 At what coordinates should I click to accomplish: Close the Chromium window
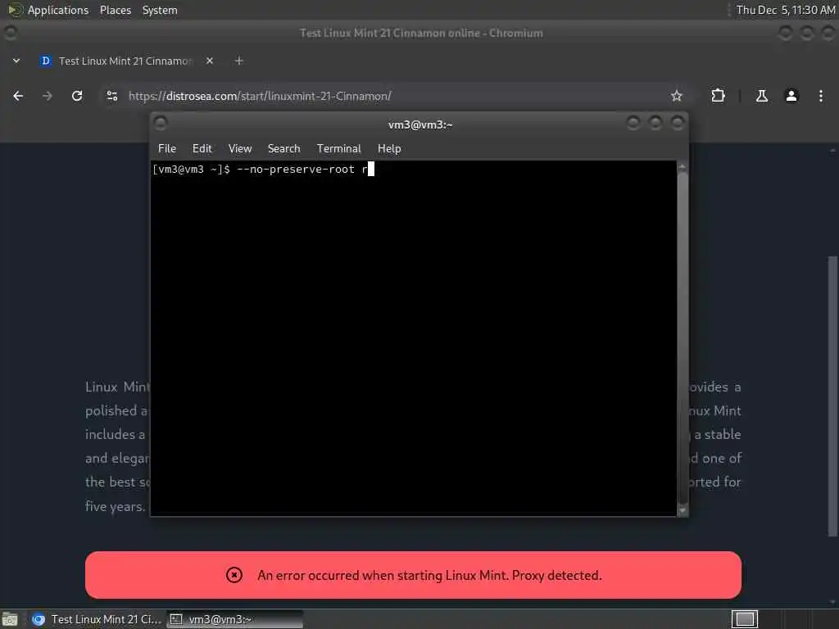click(828, 33)
